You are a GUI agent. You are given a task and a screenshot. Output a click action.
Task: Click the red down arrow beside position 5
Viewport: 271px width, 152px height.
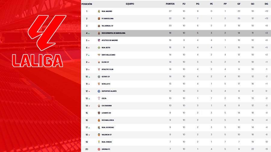point(89,41)
